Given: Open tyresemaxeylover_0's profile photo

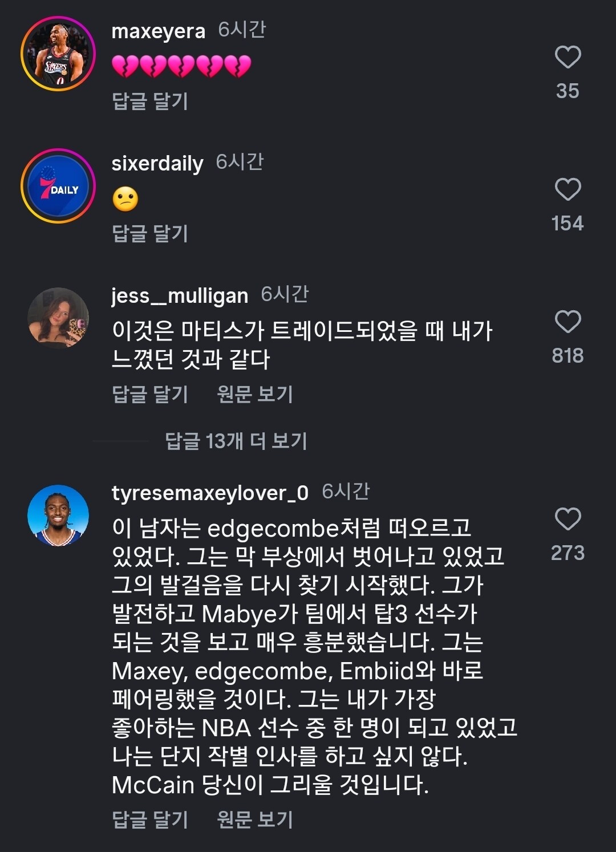Looking at the screenshot, I should [x=58, y=516].
